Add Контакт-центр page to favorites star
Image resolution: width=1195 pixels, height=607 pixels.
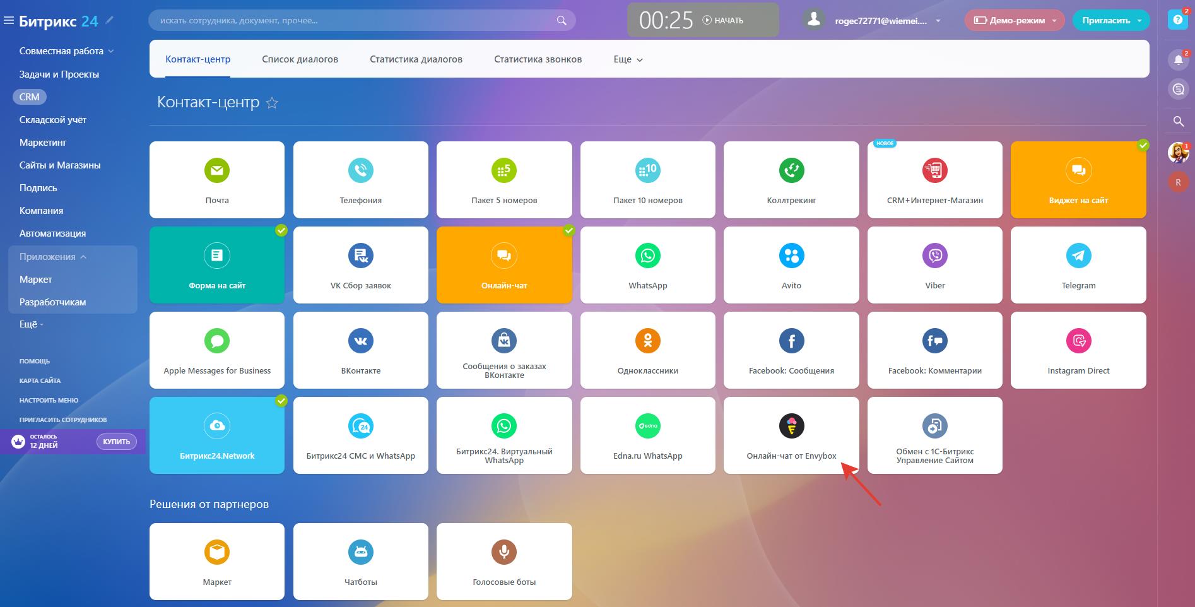point(272,103)
